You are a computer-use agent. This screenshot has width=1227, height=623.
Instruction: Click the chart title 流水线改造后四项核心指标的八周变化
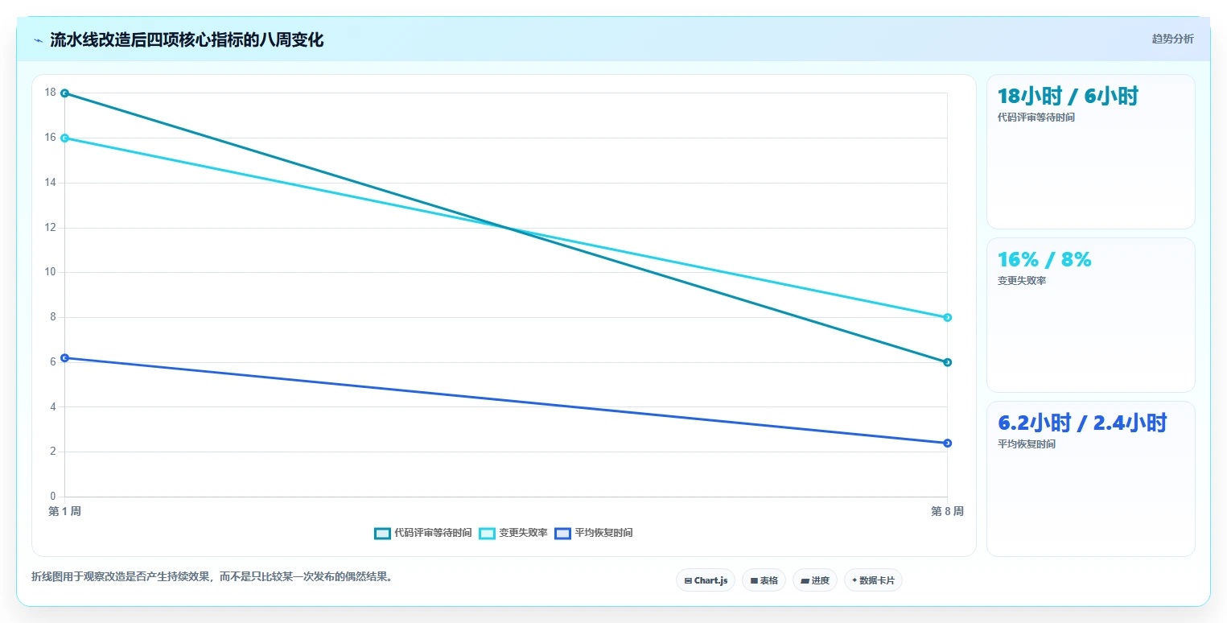tap(187, 40)
